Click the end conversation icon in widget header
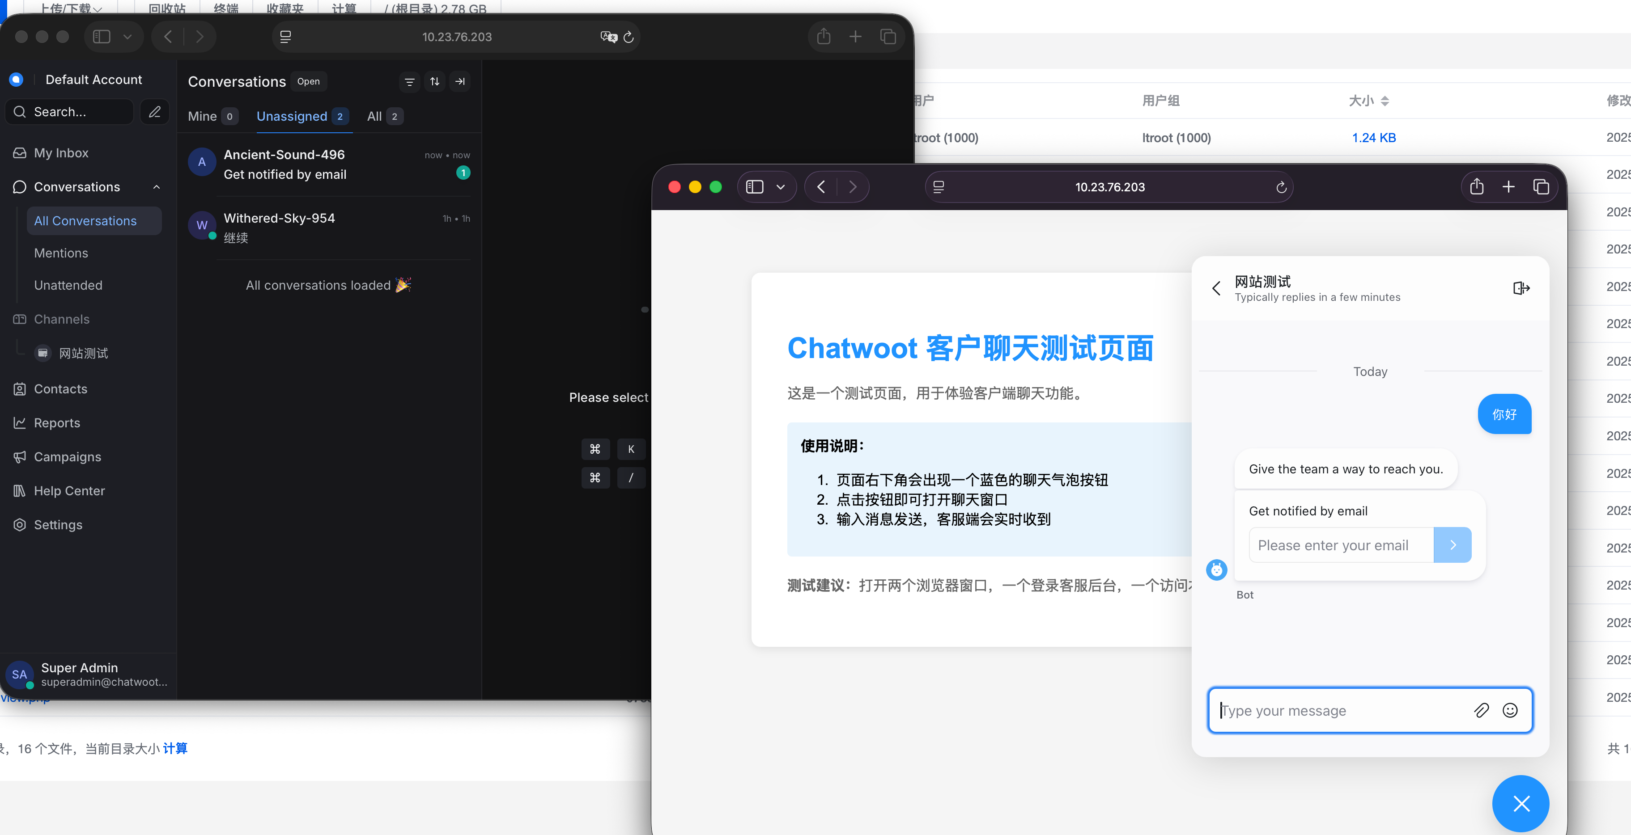The image size is (1631, 835). pos(1521,288)
